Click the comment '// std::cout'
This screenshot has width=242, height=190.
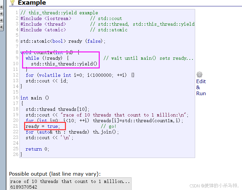[x=106, y=18]
